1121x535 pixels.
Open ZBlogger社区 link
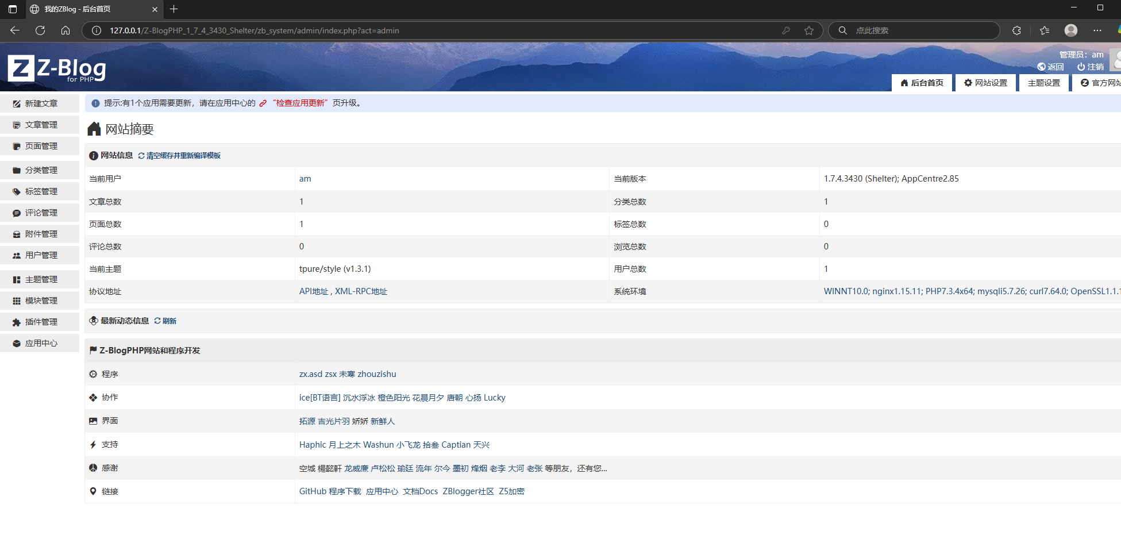468,491
